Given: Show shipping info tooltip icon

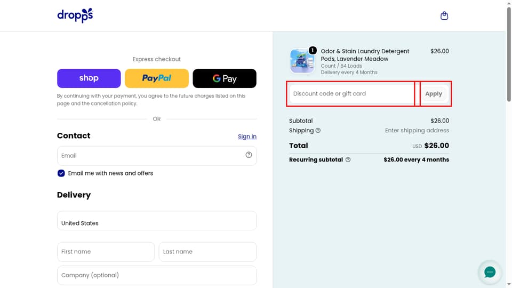Looking at the screenshot, I should [x=318, y=131].
